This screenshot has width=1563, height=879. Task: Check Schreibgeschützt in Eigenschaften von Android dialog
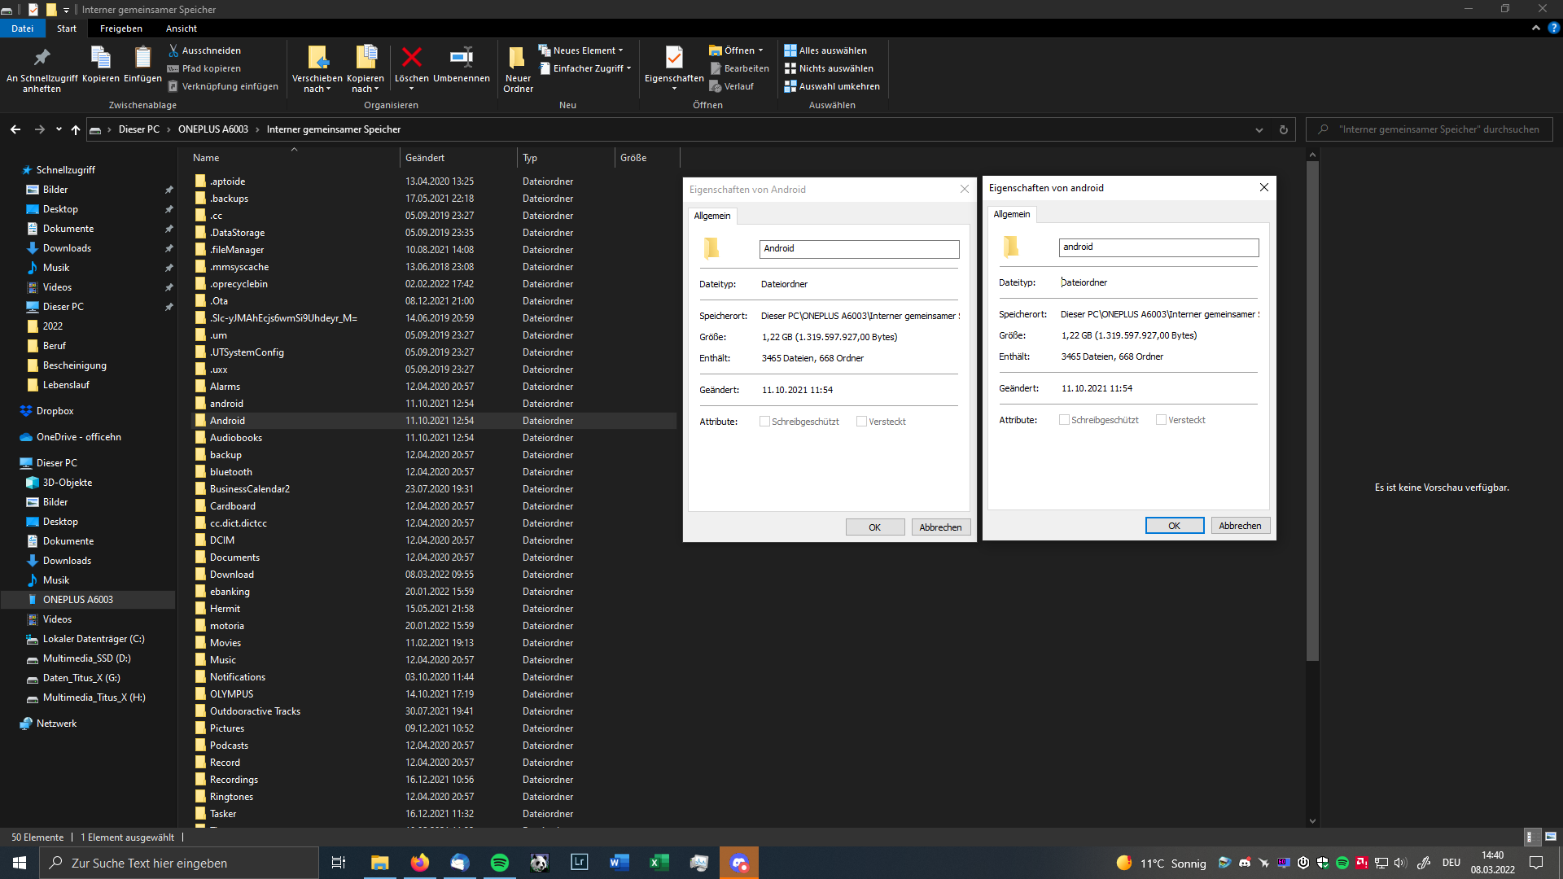click(764, 422)
